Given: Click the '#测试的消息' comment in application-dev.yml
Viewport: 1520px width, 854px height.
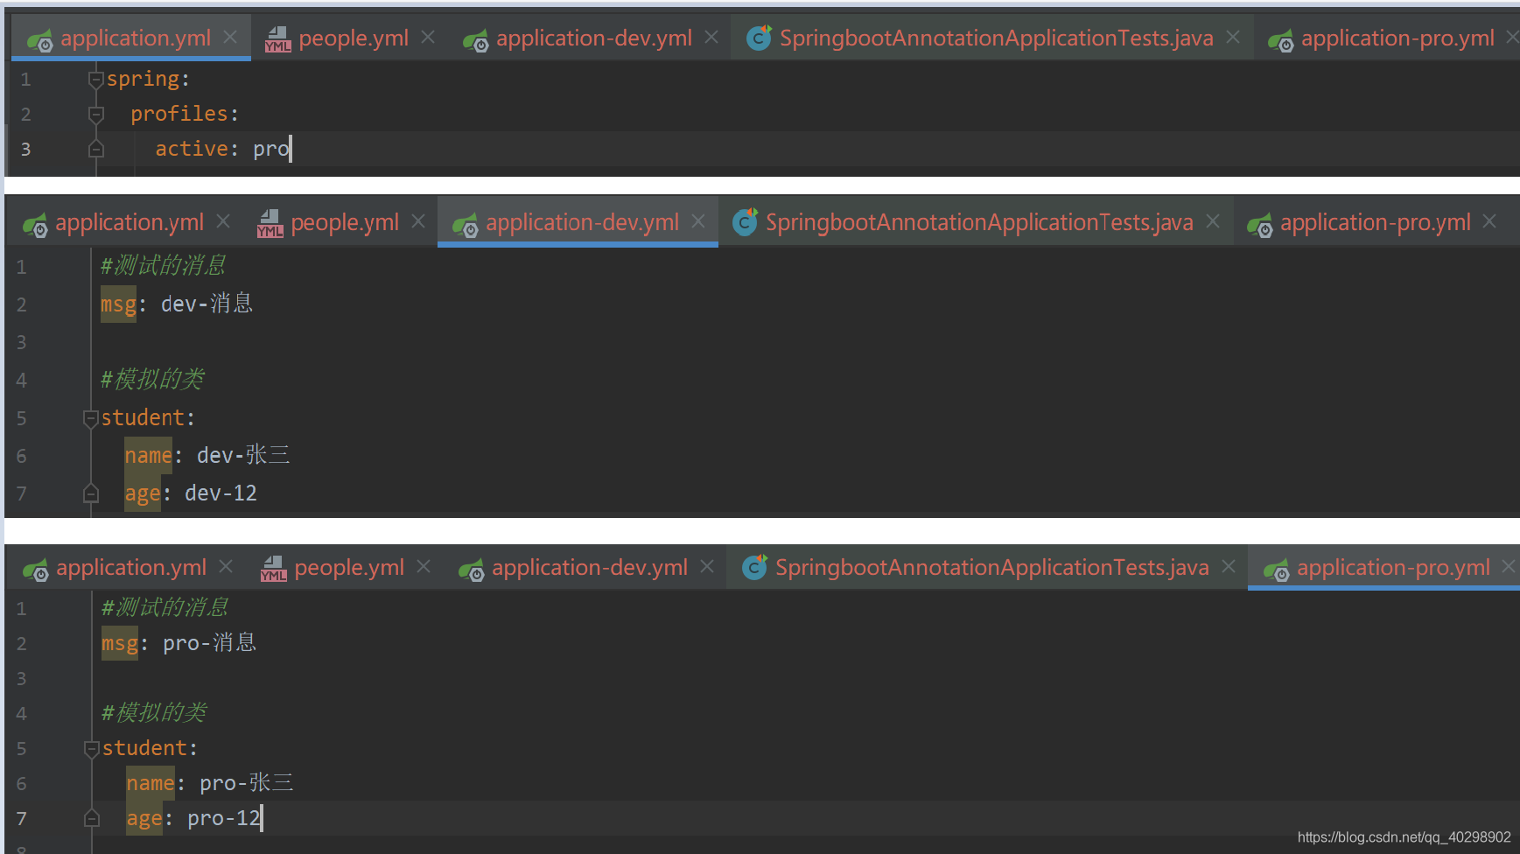Looking at the screenshot, I should pyautogui.click(x=164, y=265).
